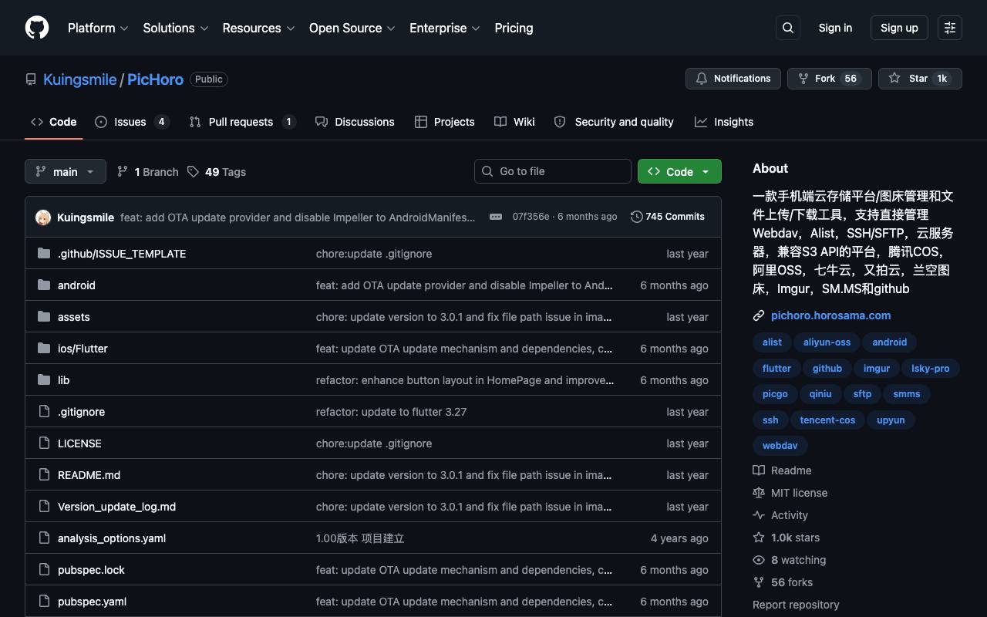Click the Sign in link
The image size is (987, 617).
coord(835,28)
